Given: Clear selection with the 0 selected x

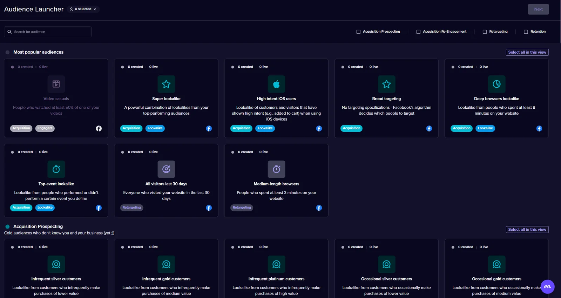Looking at the screenshot, I should 95,9.
